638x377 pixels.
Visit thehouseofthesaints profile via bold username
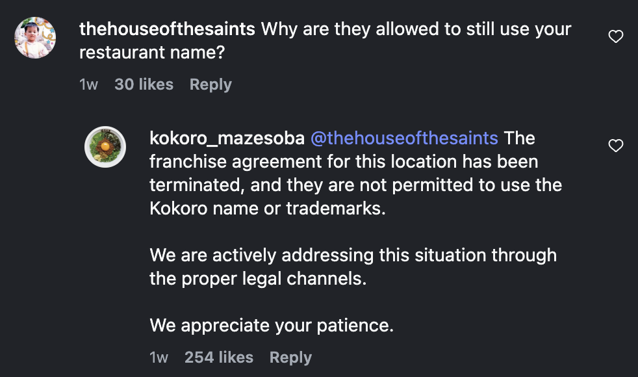point(167,29)
